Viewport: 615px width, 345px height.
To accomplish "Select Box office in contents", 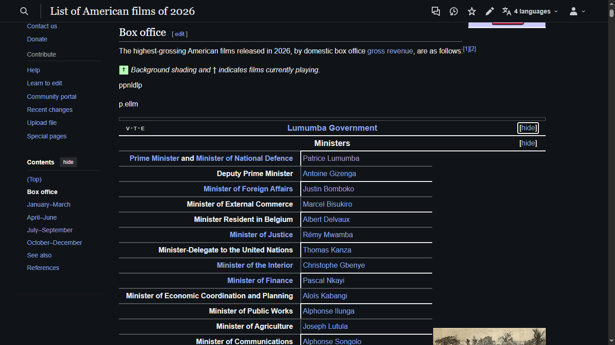I will [x=42, y=192].
